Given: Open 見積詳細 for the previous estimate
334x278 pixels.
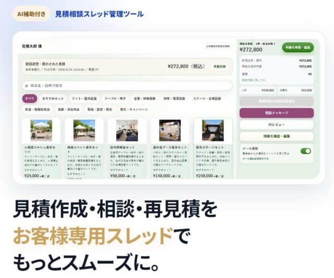Looking at the screenshot, I should point(220,66).
